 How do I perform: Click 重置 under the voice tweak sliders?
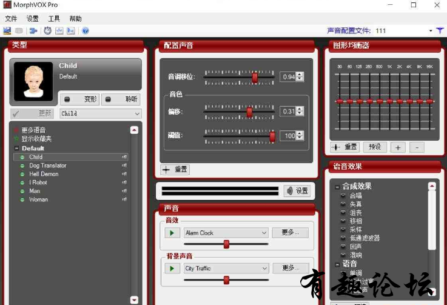coord(175,169)
